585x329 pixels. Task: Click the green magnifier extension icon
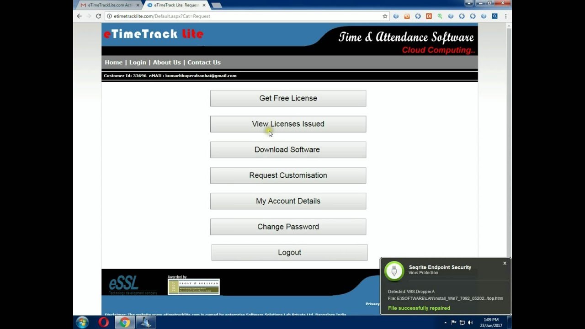[x=440, y=16]
